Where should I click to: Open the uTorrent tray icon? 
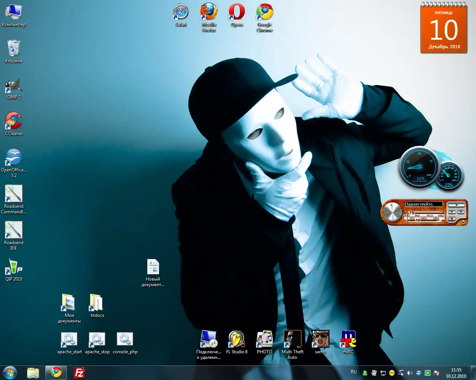point(428,373)
